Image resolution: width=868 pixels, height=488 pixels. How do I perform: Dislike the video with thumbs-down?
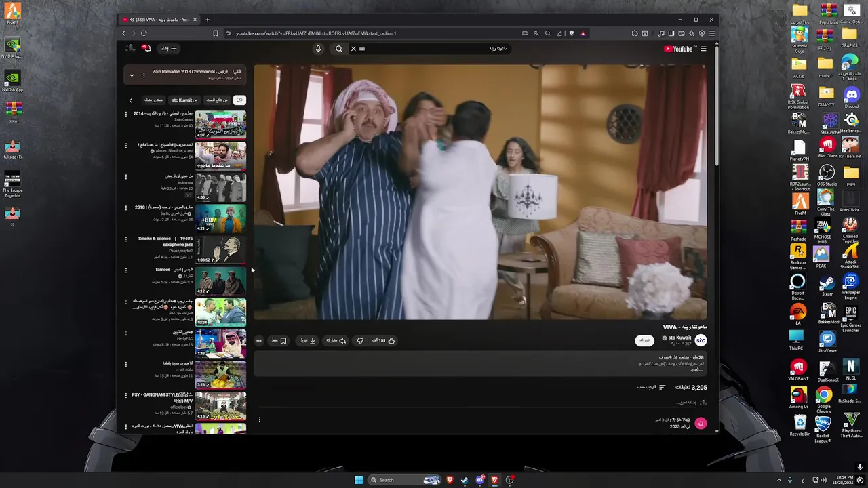point(360,341)
